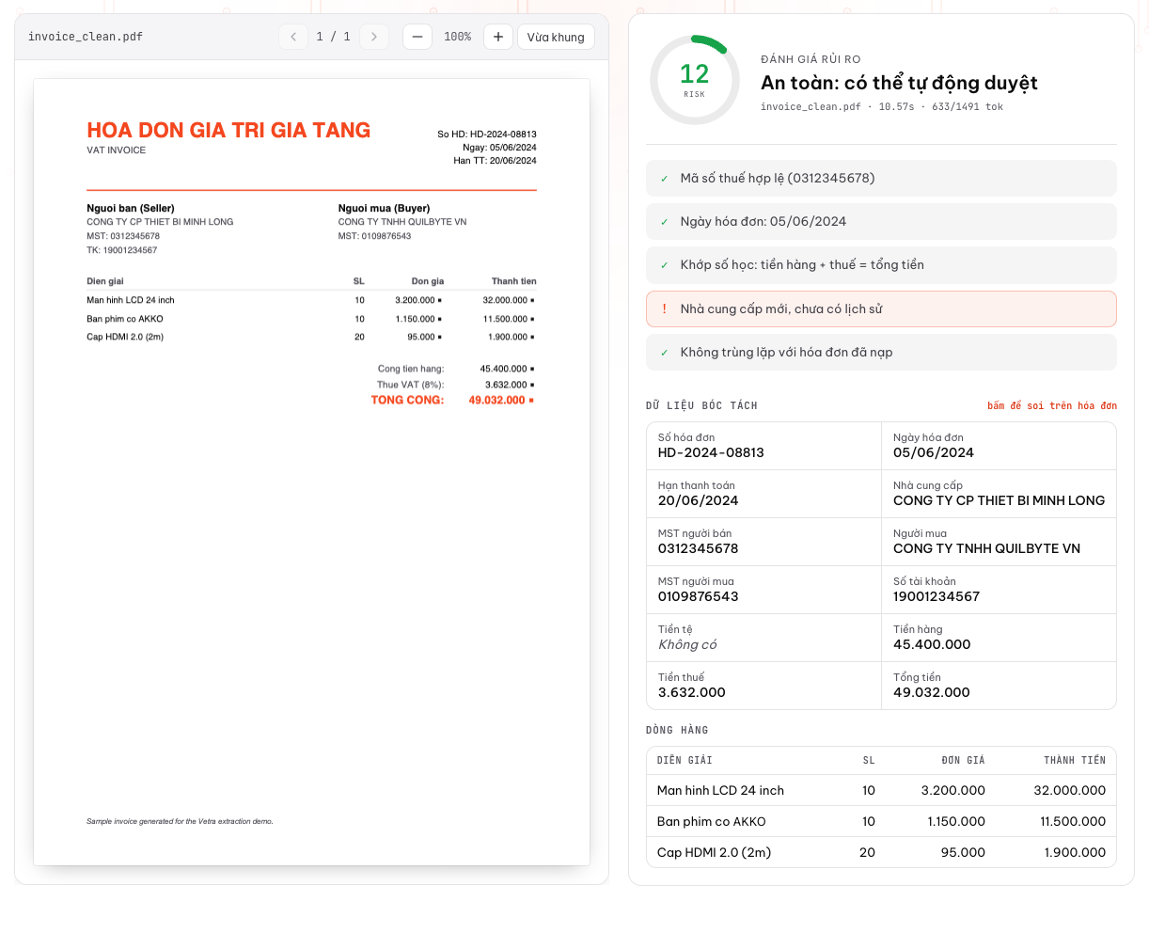Click the 'Cap HDMI 2.0 (2m)' line row
Image resolution: width=1149 pixels, height=933 pixels.
(881, 852)
